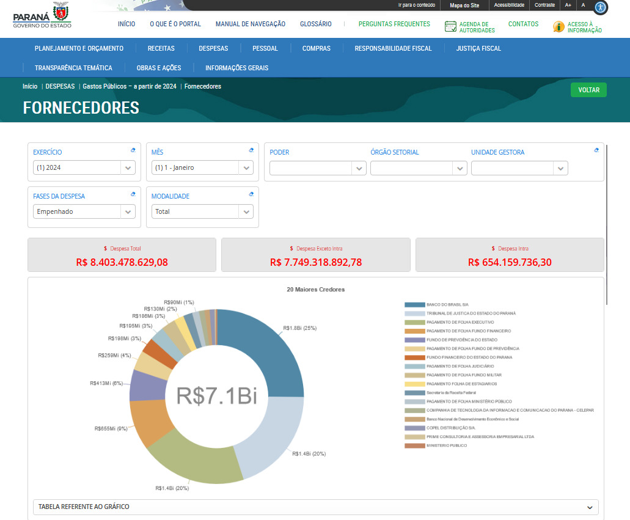Expand Tabela Referente ao Gráfico section
Viewport: 630px width, 520px height.
pos(316,507)
